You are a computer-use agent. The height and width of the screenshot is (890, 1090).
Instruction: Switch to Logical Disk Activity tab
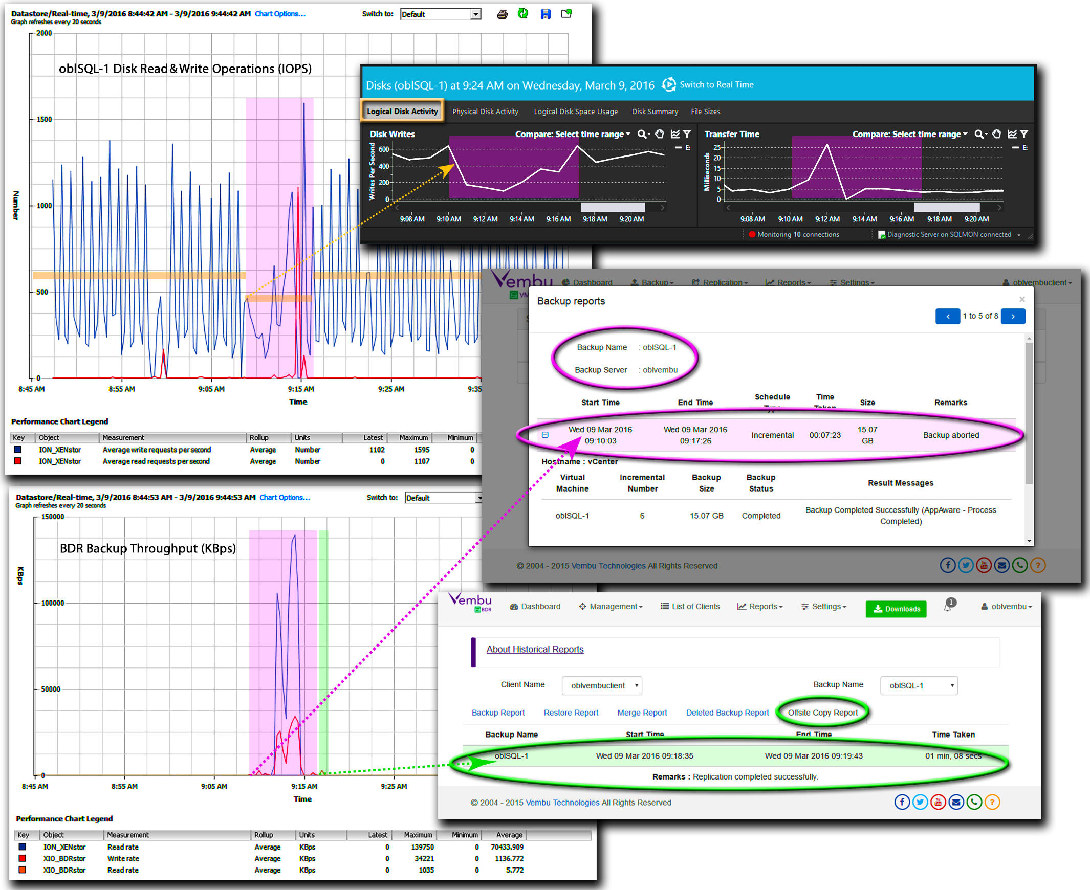pyautogui.click(x=402, y=112)
